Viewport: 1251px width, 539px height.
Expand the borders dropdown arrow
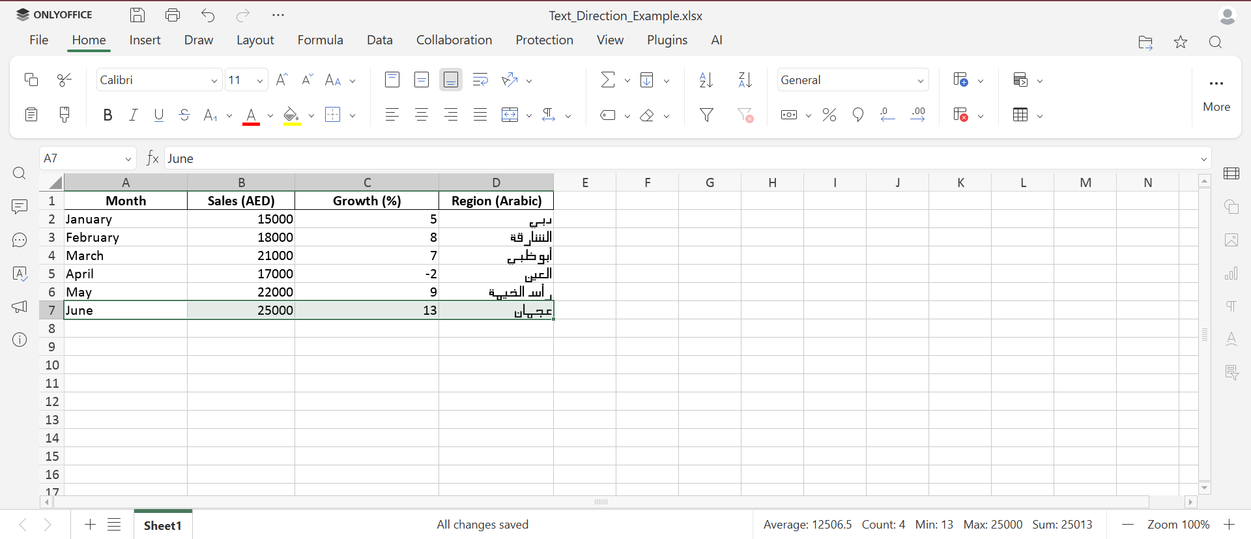click(353, 115)
